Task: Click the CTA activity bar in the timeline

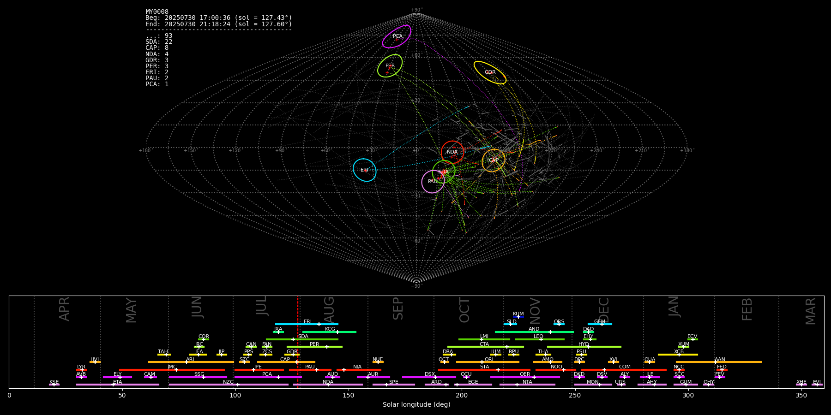Action: pos(486,347)
